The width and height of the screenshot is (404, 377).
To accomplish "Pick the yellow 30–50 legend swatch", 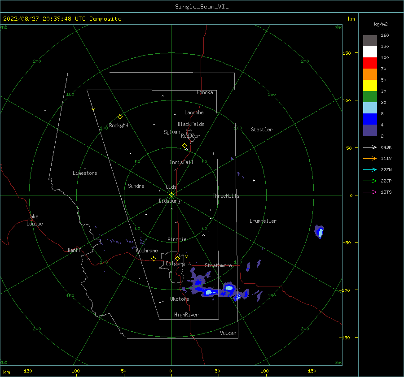I will coord(370,86).
